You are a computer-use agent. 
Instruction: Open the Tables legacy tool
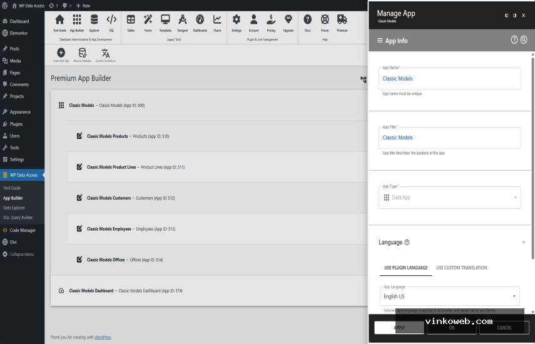coord(131,20)
